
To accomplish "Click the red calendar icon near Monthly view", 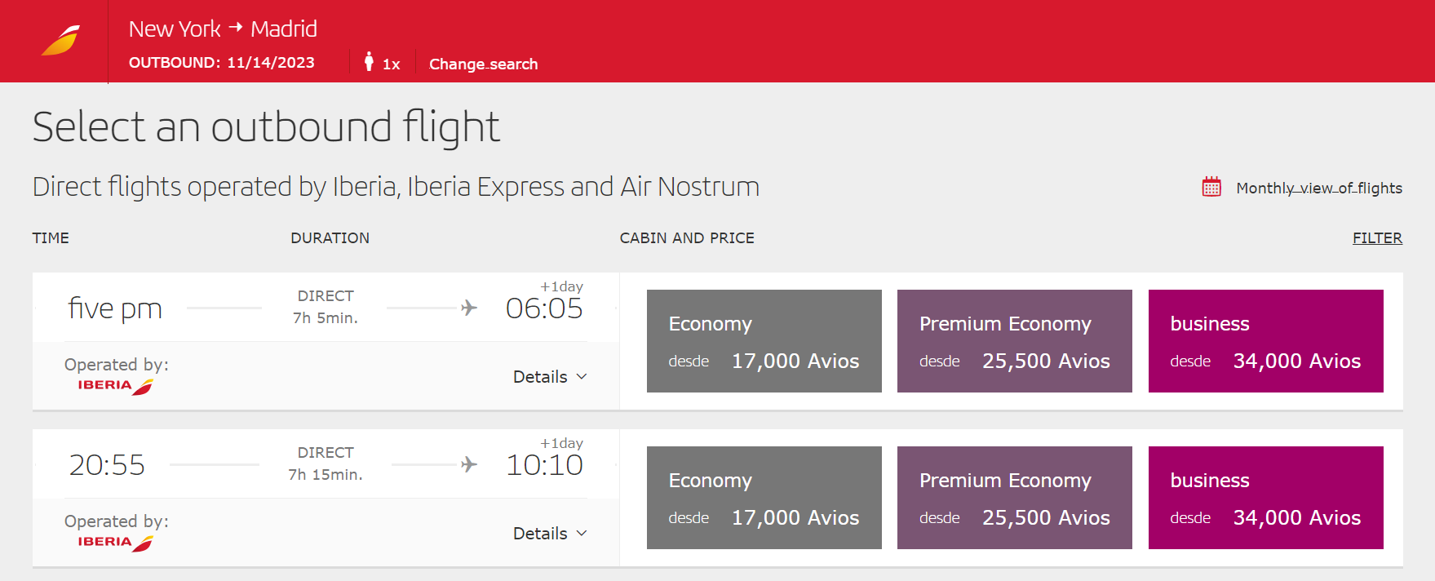I will tap(1211, 187).
